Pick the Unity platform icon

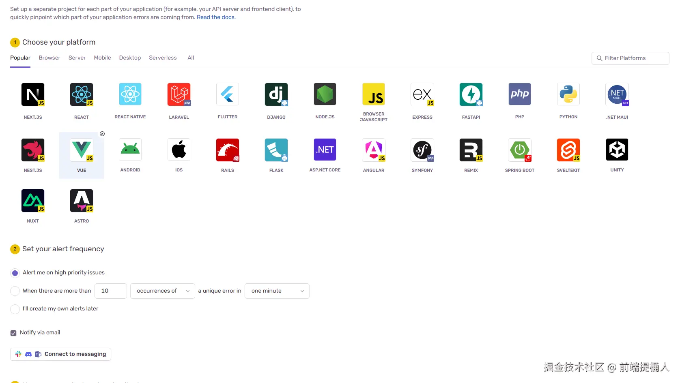pos(617,150)
